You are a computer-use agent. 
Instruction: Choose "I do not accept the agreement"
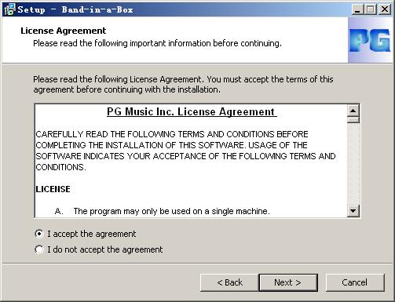pos(39,249)
